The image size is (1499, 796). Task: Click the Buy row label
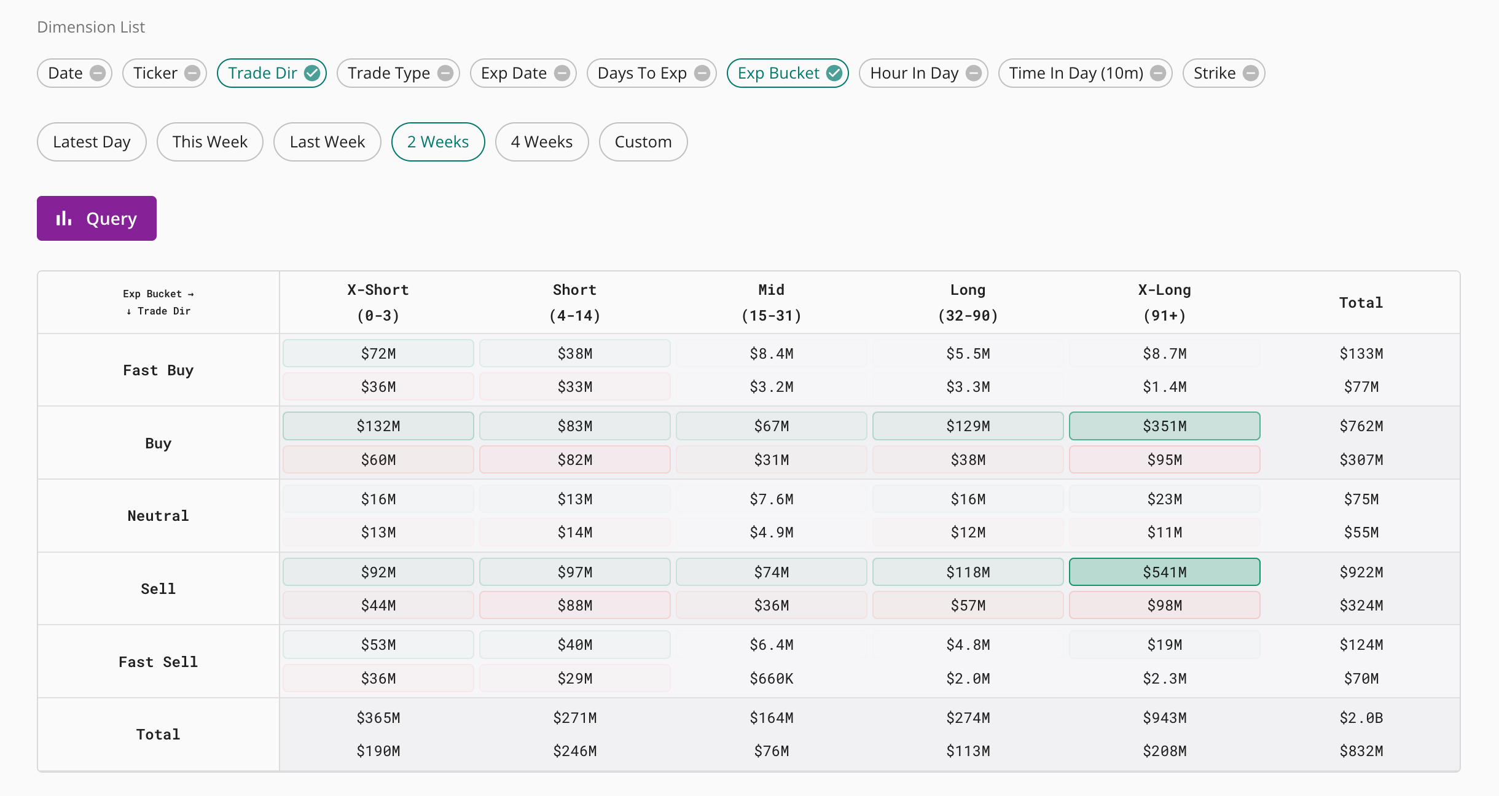[x=159, y=443]
